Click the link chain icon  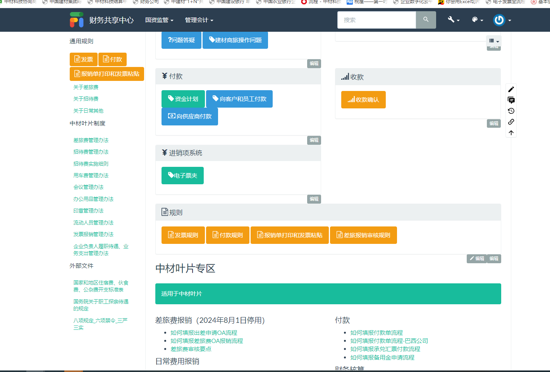click(511, 122)
